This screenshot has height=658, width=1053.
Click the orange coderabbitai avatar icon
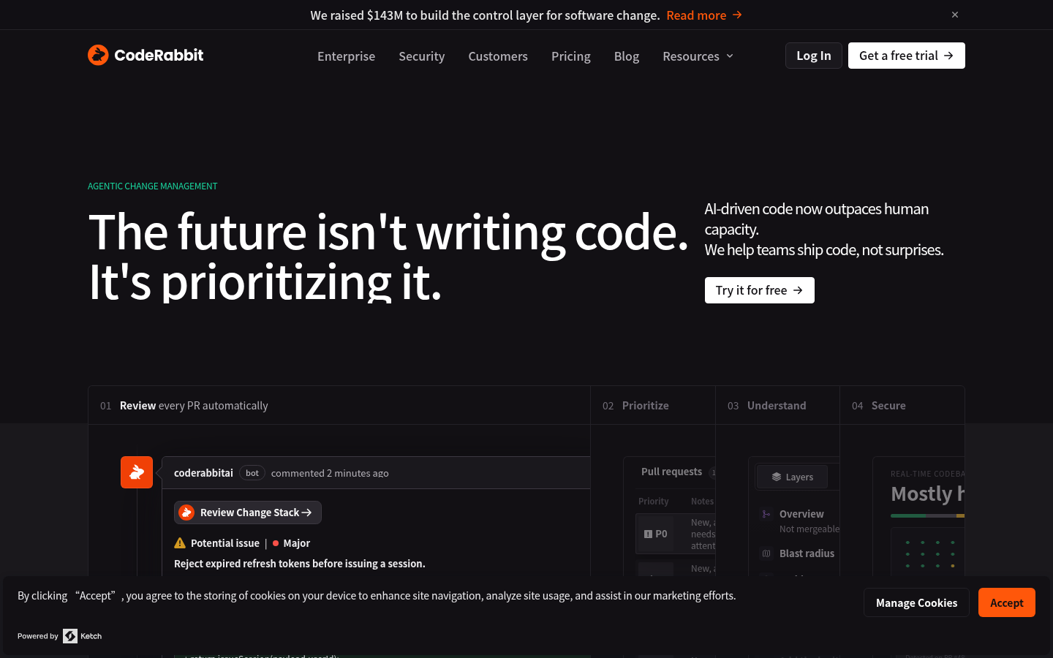pyautogui.click(x=137, y=472)
